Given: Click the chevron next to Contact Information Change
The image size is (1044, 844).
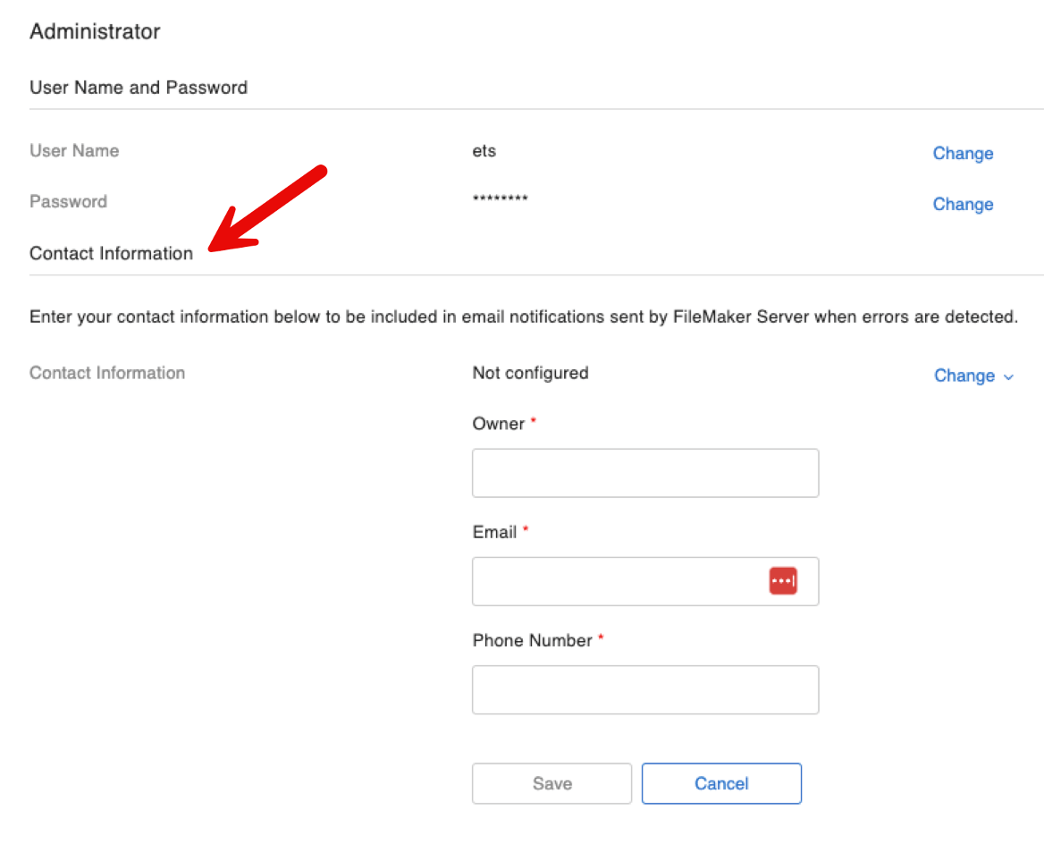Looking at the screenshot, I should pos(1009,377).
